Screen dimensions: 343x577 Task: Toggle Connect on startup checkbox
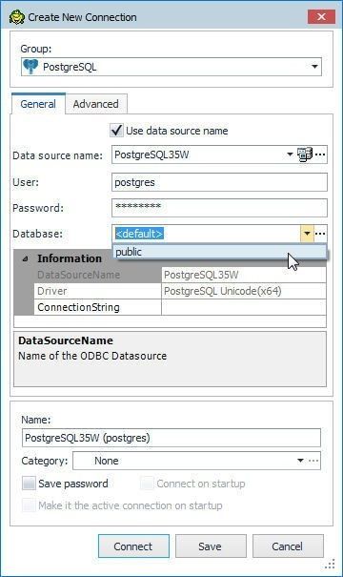147,484
